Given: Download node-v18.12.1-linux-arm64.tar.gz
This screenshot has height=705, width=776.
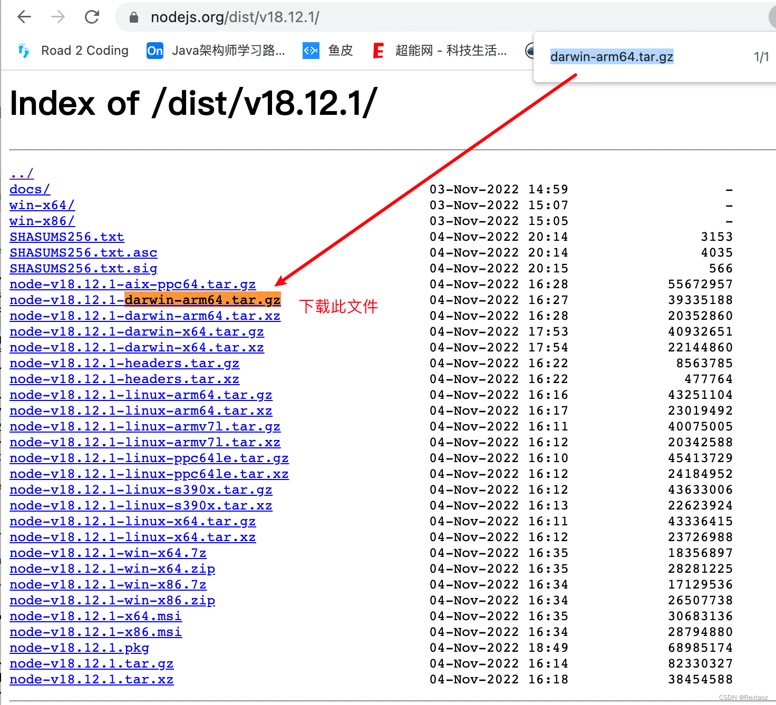Looking at the screenshot, I should [x=141, y=395].
